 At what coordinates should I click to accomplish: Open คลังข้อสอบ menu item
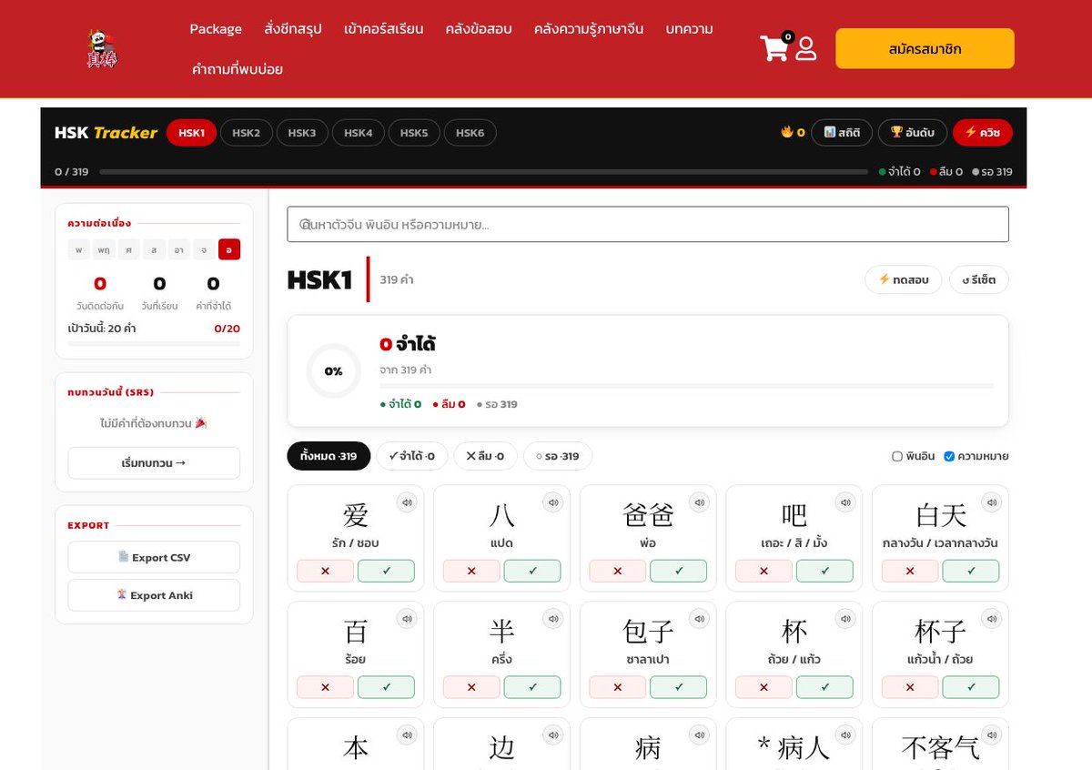[479, 29]
